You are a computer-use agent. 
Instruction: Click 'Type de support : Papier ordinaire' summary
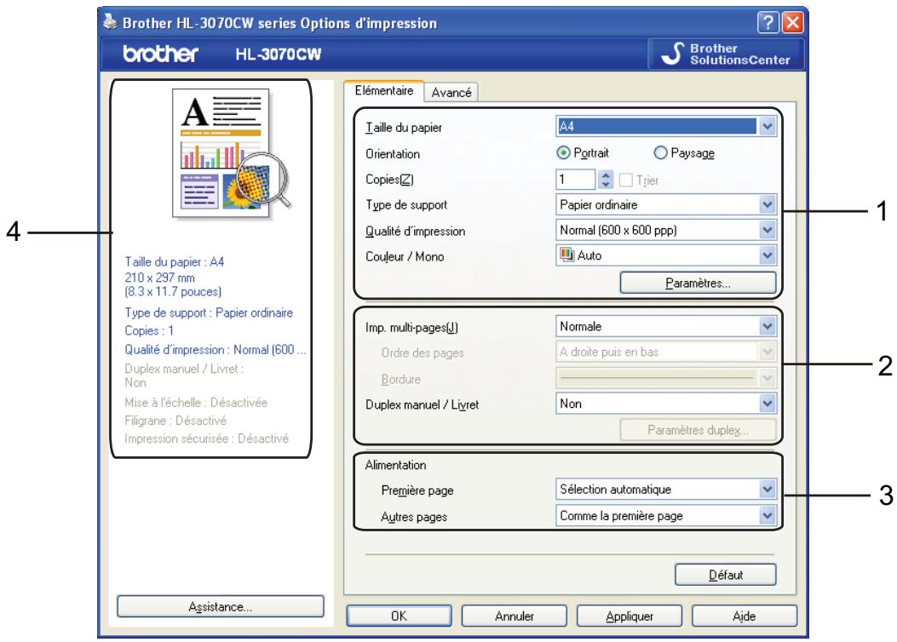coord(209,312)
